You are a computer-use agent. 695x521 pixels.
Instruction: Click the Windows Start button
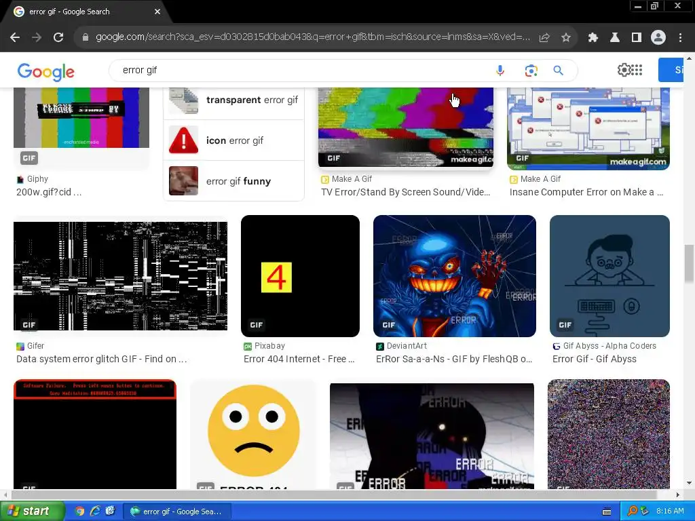tap(32, 512)
